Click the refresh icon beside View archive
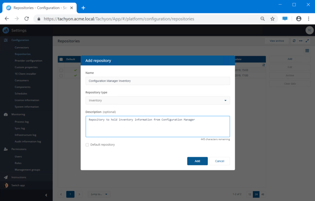 294,41
